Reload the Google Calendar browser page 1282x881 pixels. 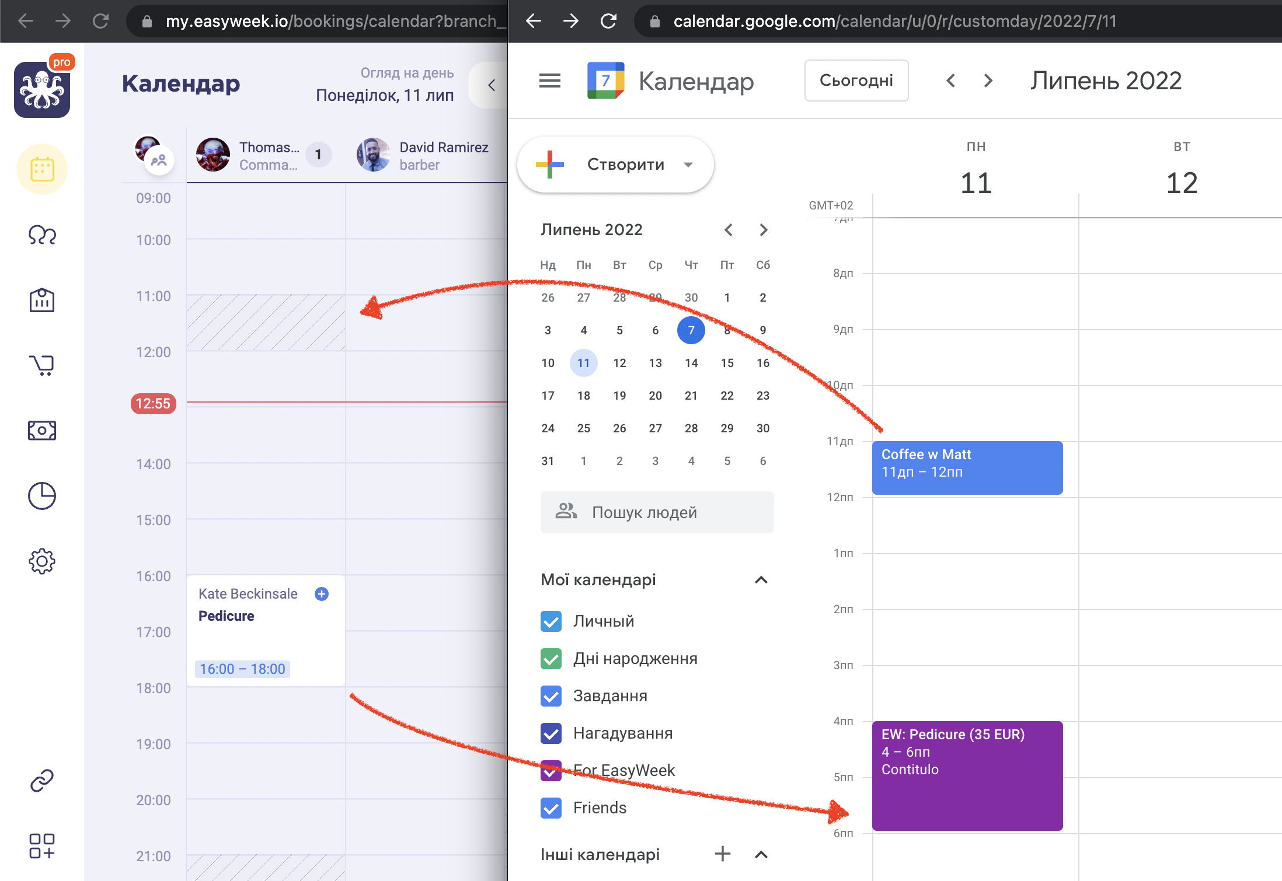(609, 21)
